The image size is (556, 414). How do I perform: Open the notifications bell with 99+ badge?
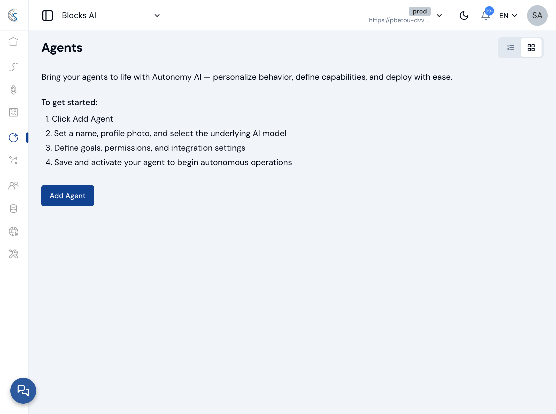486,16
